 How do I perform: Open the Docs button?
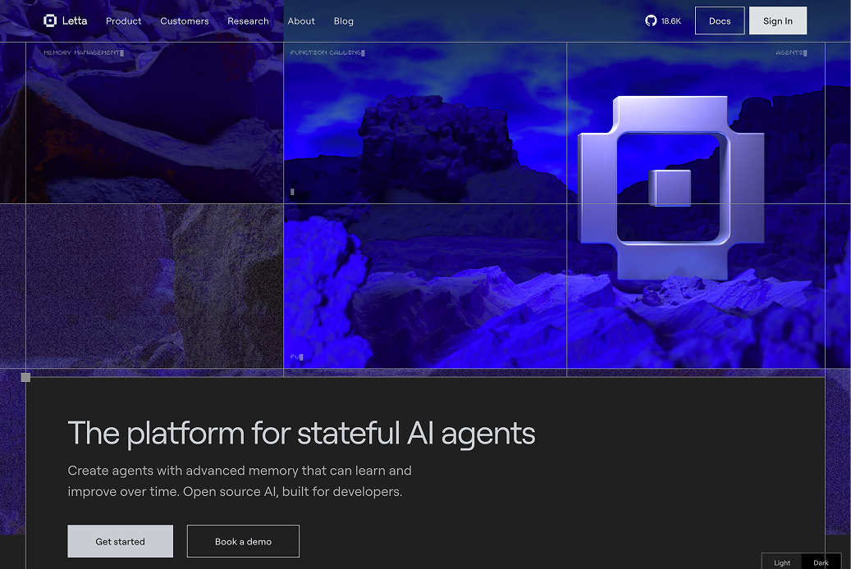click(720, 21)
